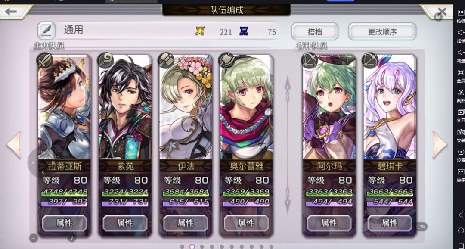Image resolution: width=465 pixels, height=249 pixels.
Task: Click the staff class icon on 紫苑 card
Action: click(105, 60)
